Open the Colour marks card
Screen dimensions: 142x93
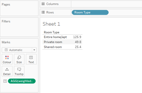coord(7,59)
